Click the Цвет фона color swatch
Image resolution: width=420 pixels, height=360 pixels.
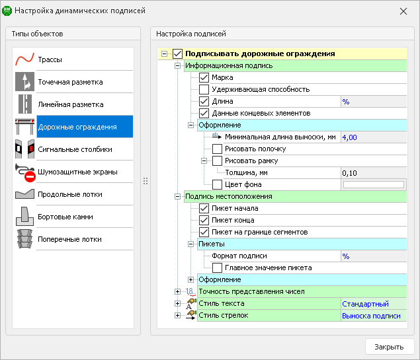373,185
